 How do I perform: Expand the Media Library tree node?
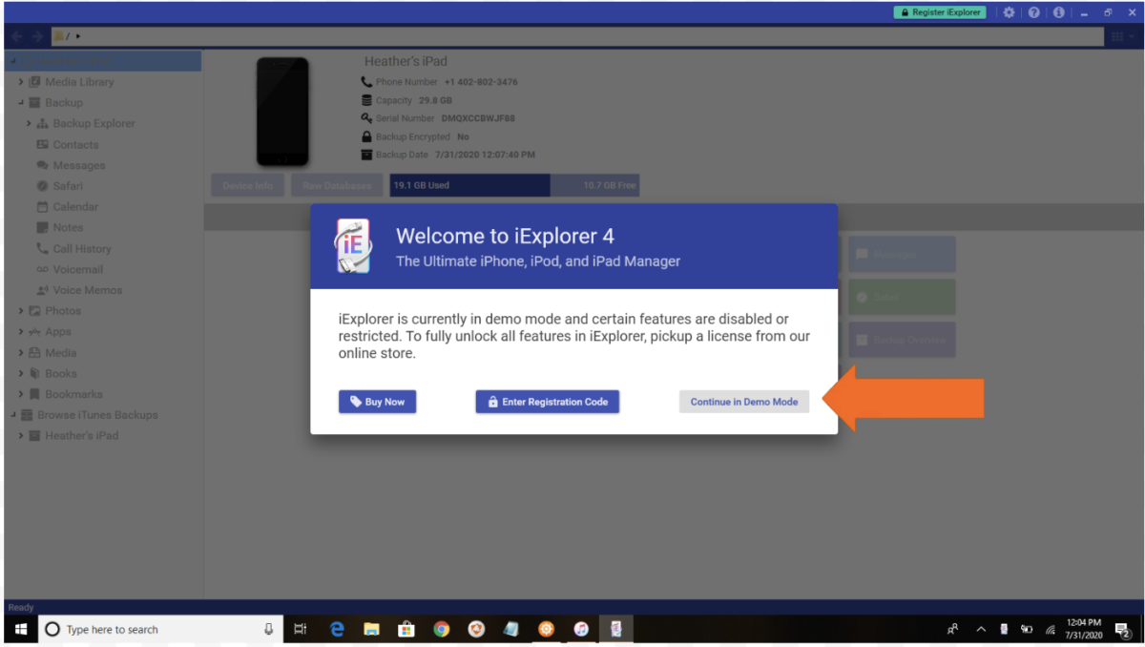(21, 82)
